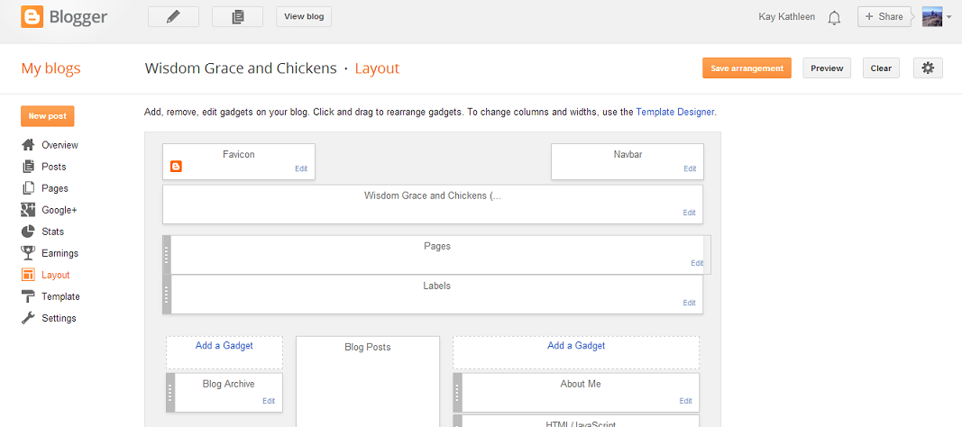Open the profile picture account menu
The height and width of the screenshot is (427, 962).
point(933,16)
